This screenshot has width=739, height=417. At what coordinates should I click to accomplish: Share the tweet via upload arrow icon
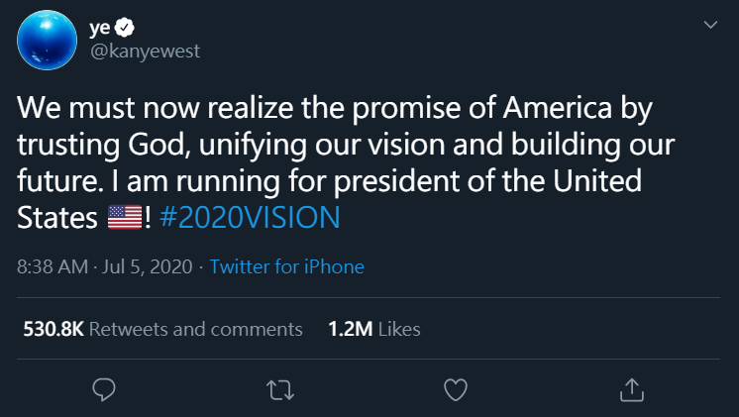point(630,390)
